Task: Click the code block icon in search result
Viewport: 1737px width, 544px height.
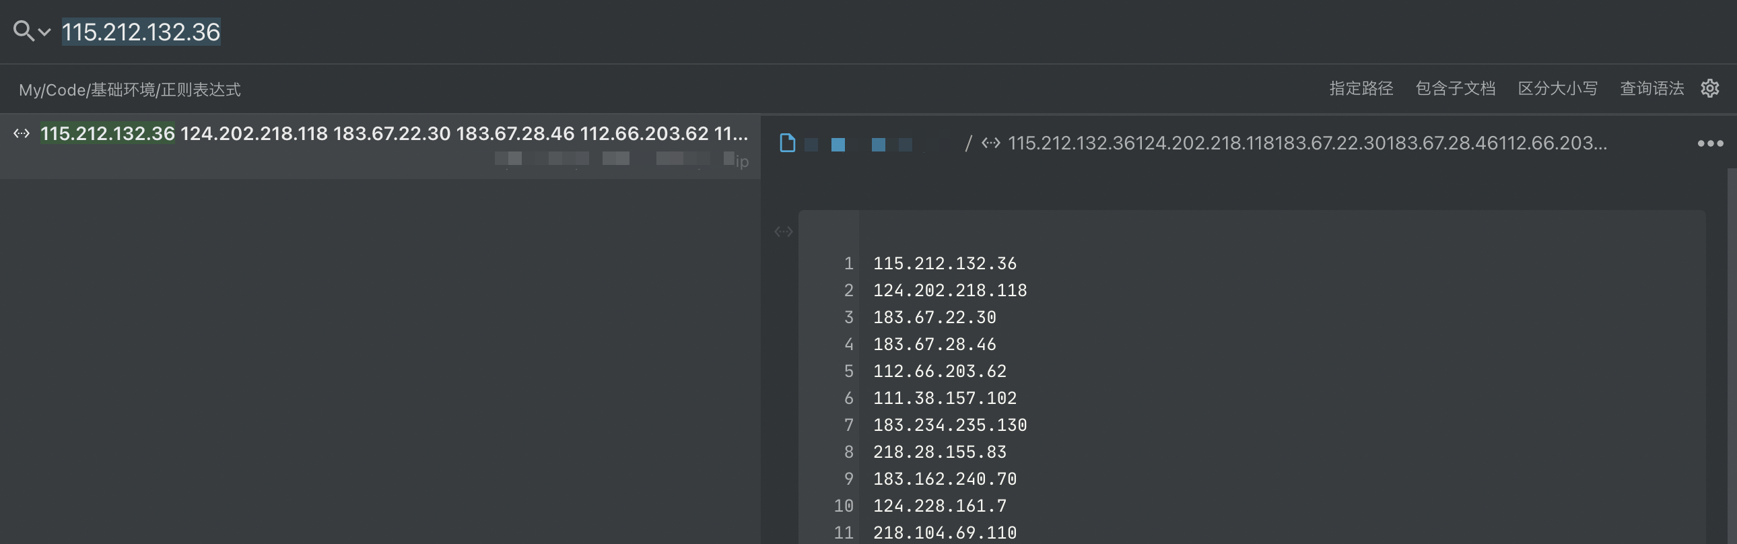Action: point(22,133)
